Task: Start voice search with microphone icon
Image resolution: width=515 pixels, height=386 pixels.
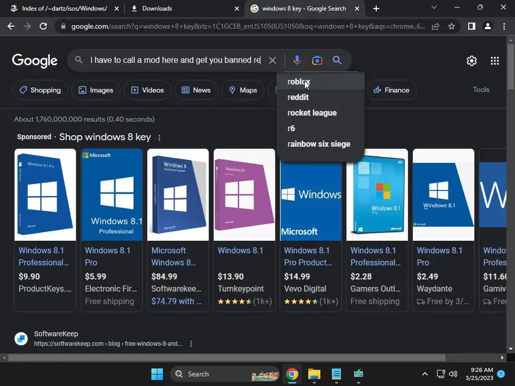Action: tap(297, 60)
